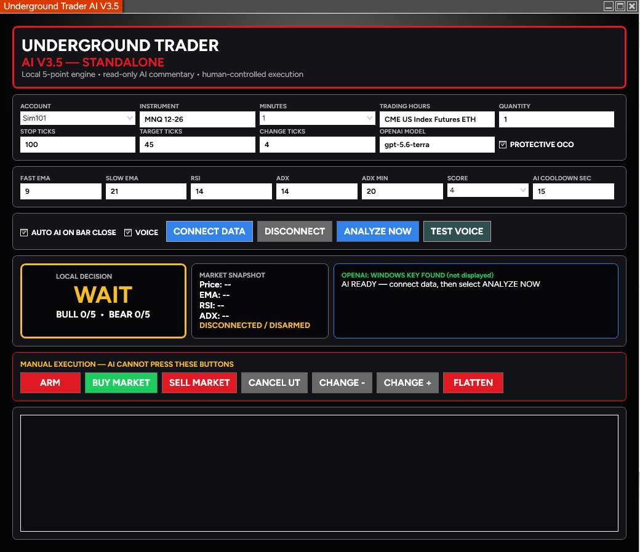Select the Target Ticks field
Image resolution: width=640 pixels, height=552 pixels.
point(197,145)
